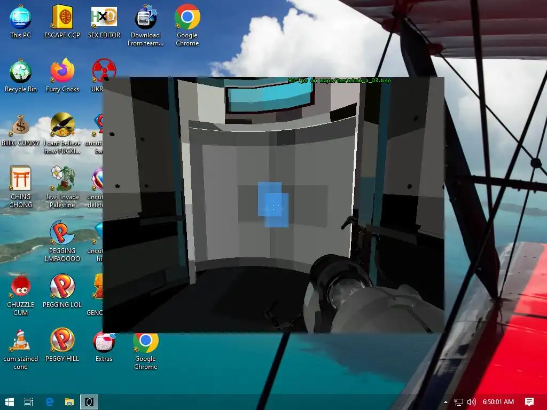547x410 pixels.
Task: Launch Microsoft Edge from the taskbar
Action: click(x=50, y=402)
